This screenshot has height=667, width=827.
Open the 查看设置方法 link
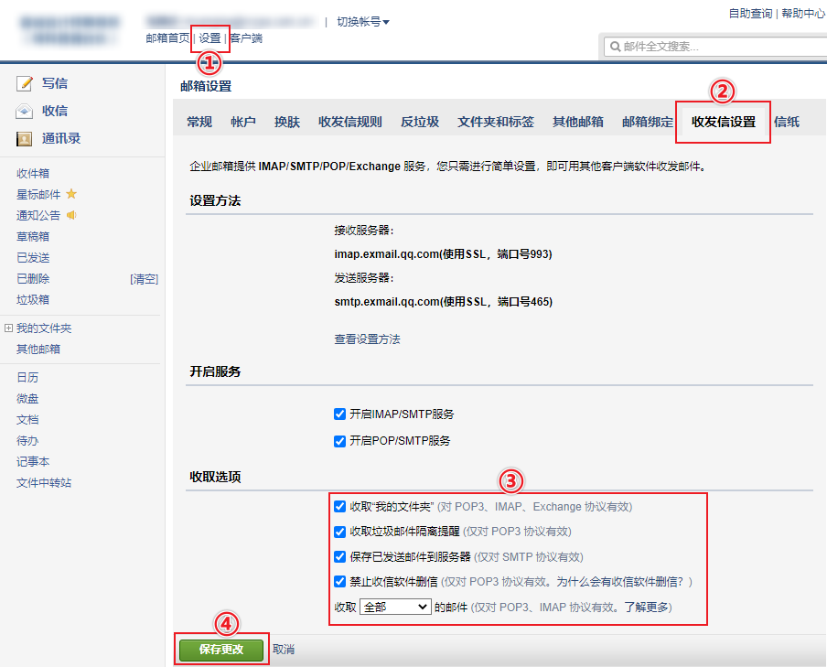(367, 339)
